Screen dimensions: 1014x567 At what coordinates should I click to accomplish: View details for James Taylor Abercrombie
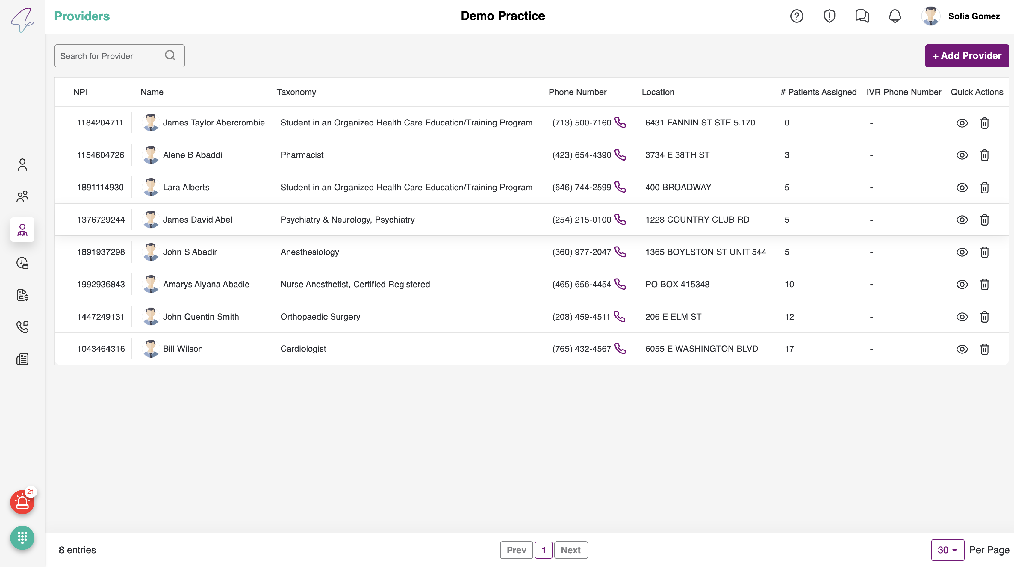(962, 123)
